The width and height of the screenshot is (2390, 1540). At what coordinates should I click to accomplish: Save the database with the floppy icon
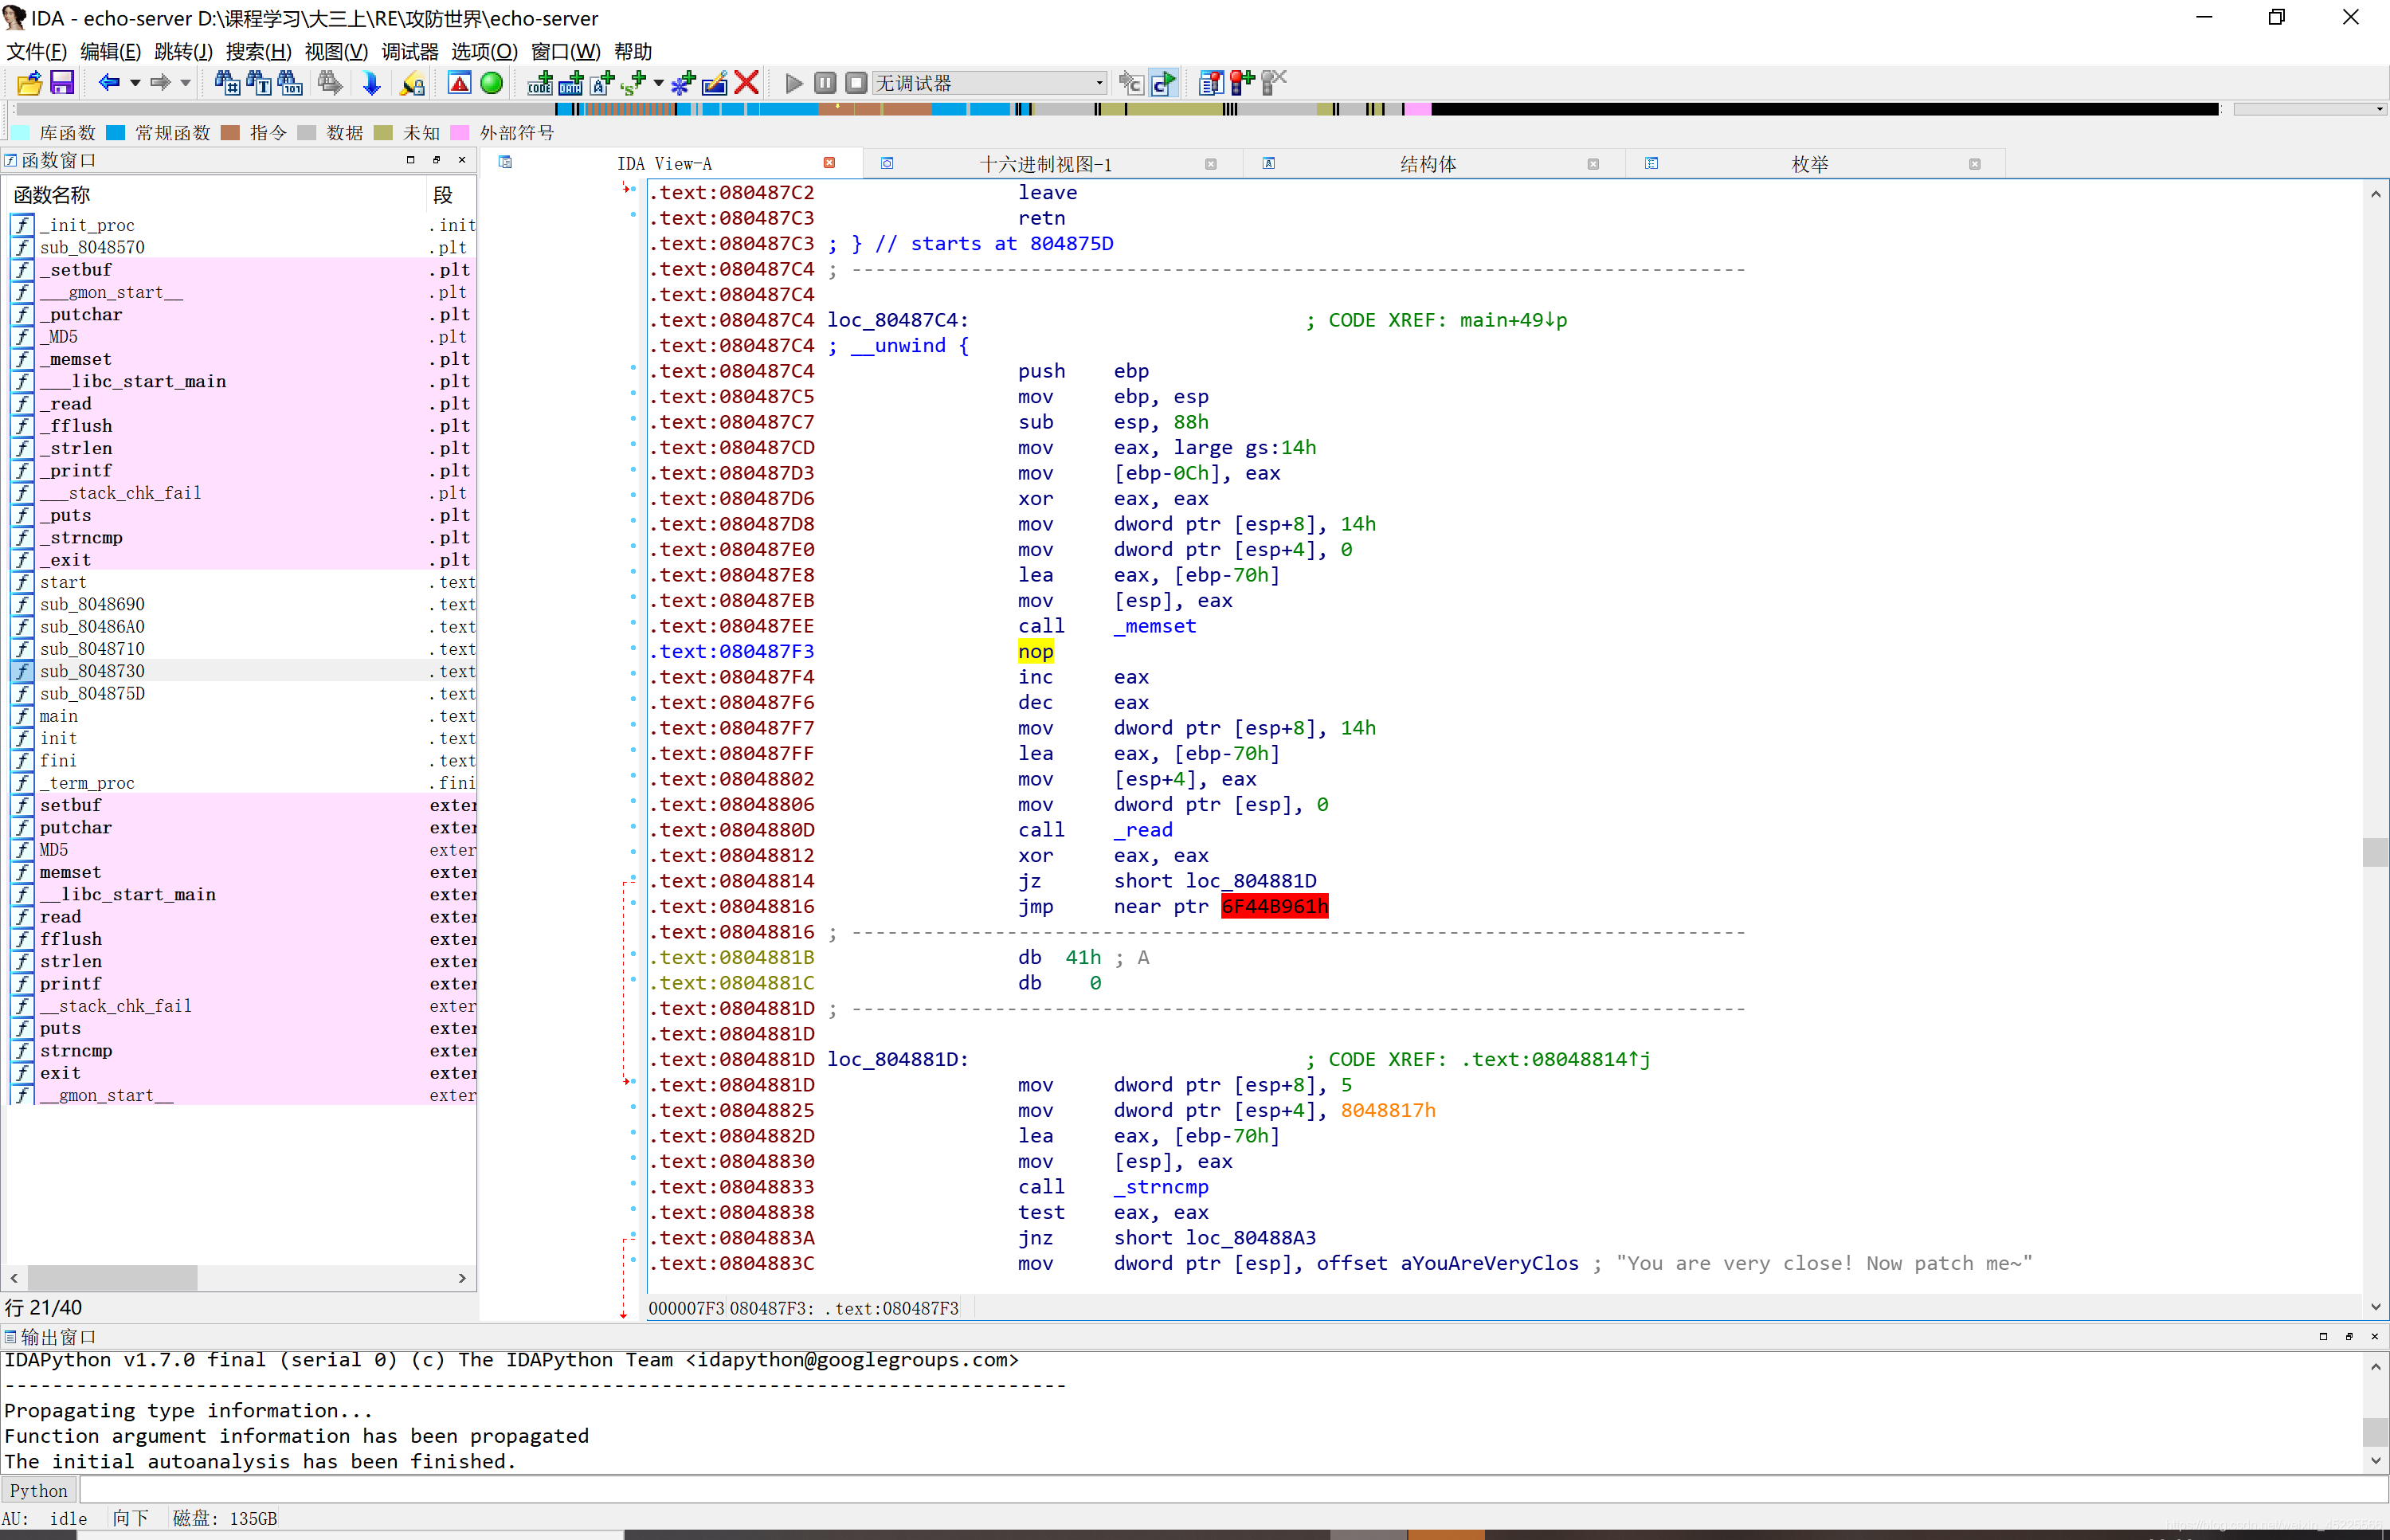click(x=62, y=83)
